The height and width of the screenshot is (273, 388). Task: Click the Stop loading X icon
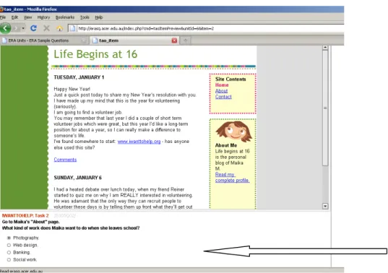[x=46, y=28]
